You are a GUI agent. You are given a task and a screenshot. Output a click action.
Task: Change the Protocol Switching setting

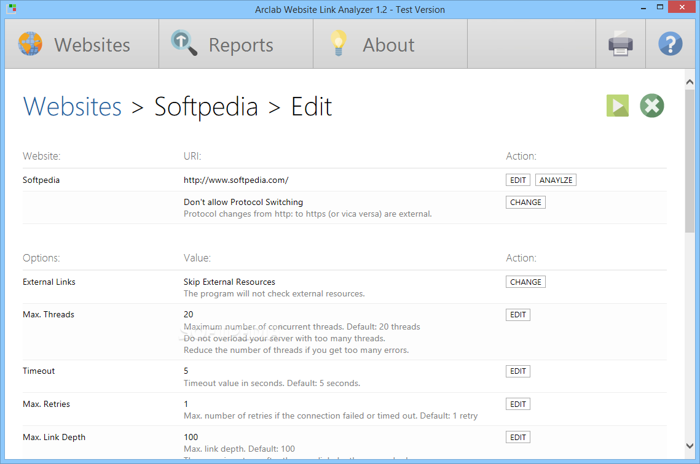pos(525,203)
